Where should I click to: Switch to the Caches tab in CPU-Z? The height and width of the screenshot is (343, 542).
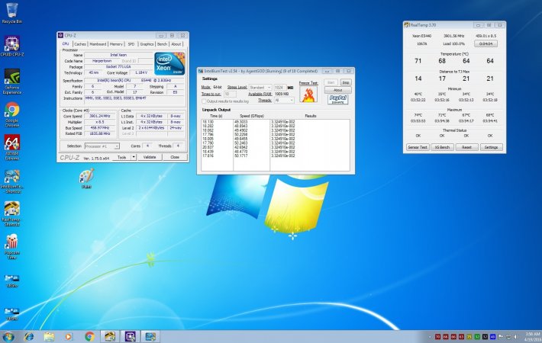(80, 44)
